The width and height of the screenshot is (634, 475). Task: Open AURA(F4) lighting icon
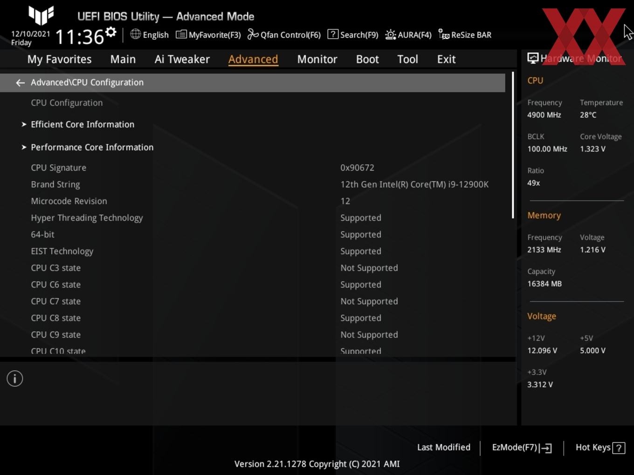pyautogui.click(x=391, y=34)
